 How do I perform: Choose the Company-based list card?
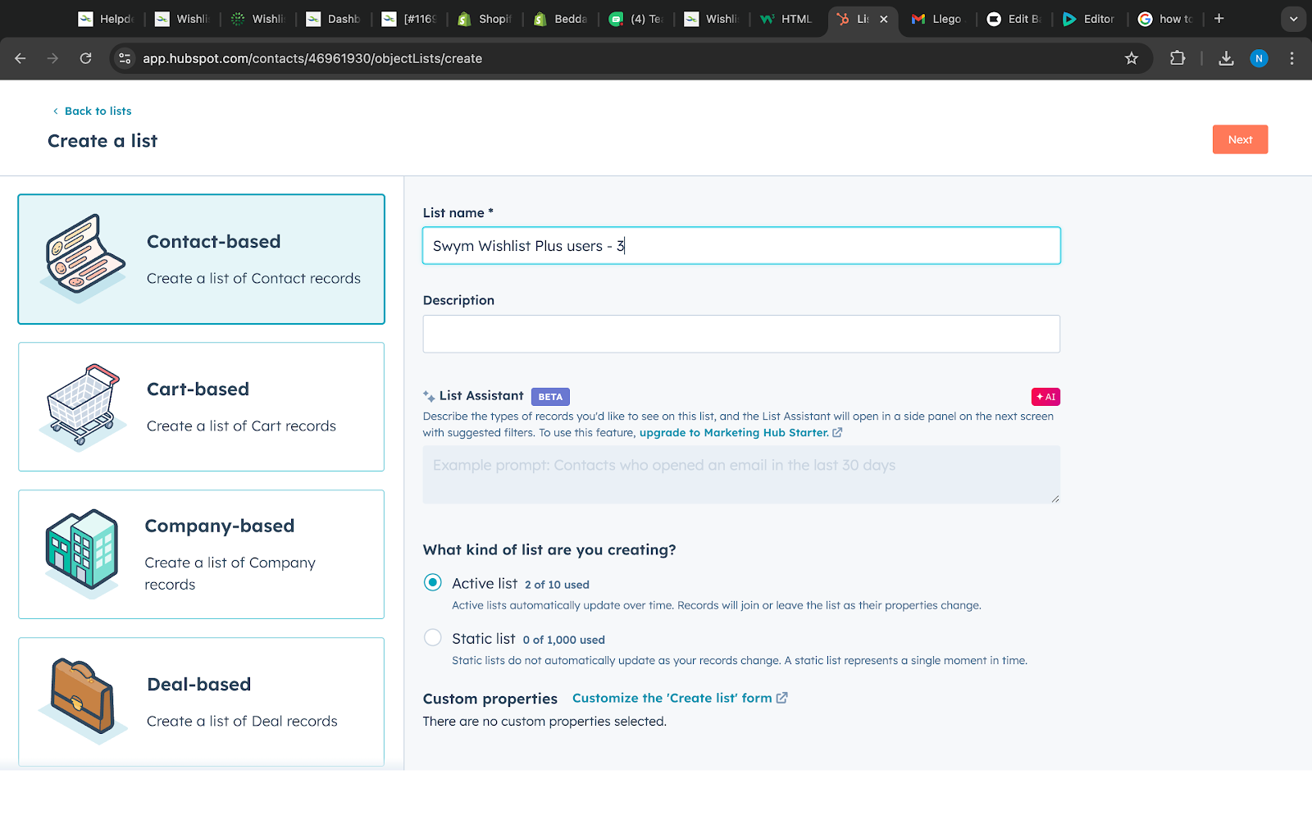(x=201, y=554)
